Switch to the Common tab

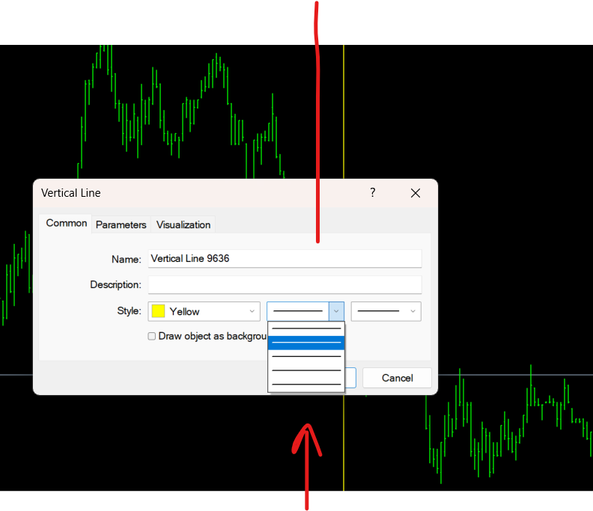[66, 224]
